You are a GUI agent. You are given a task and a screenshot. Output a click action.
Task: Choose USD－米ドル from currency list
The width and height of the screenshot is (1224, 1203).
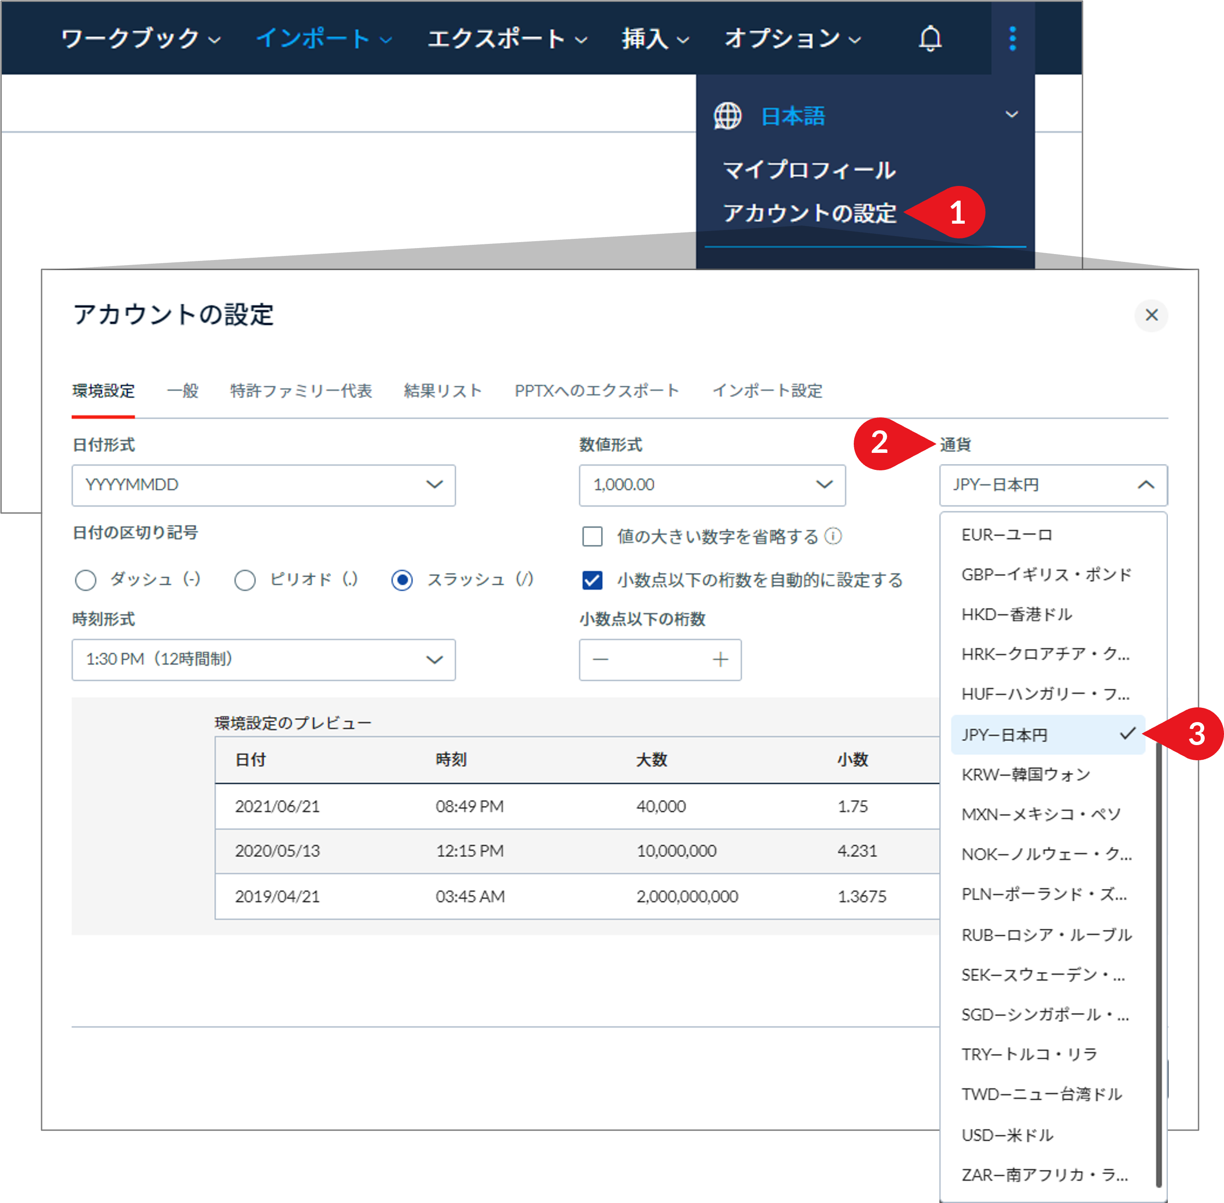[x=1007, y=1135]
